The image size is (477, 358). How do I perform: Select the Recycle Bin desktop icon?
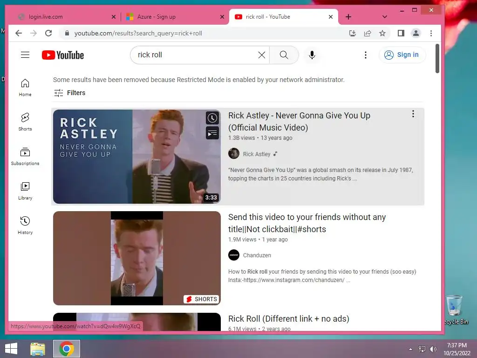coord(456,310)
